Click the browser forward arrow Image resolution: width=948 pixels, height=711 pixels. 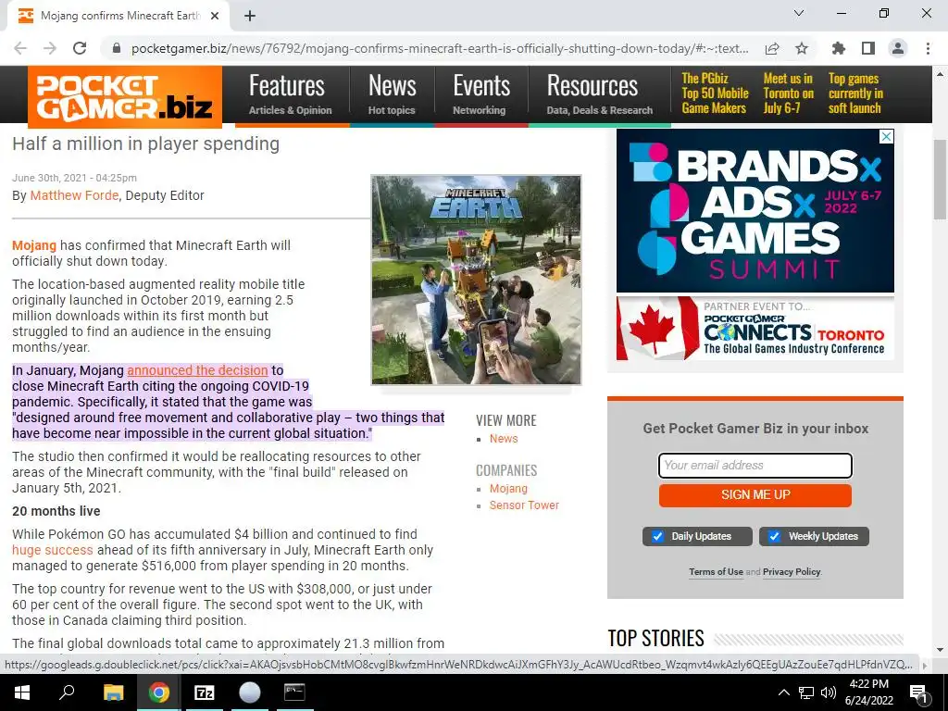pyautogui.click(x=50, y=48)
